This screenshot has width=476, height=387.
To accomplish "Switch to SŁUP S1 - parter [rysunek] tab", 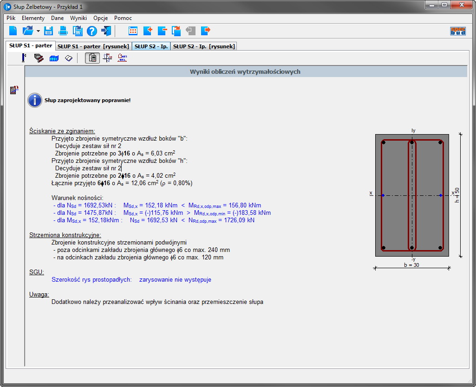I will (94, 46).
